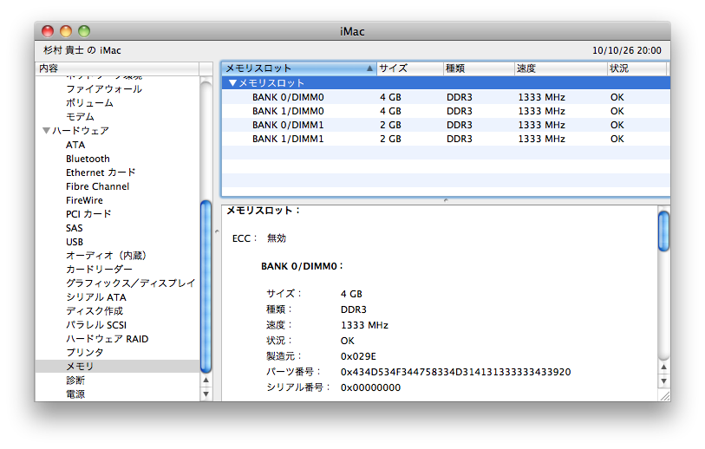Click the sidebar blue scrollbar thumb
Viewport: 705px width, 449px height.
[206, 286]
